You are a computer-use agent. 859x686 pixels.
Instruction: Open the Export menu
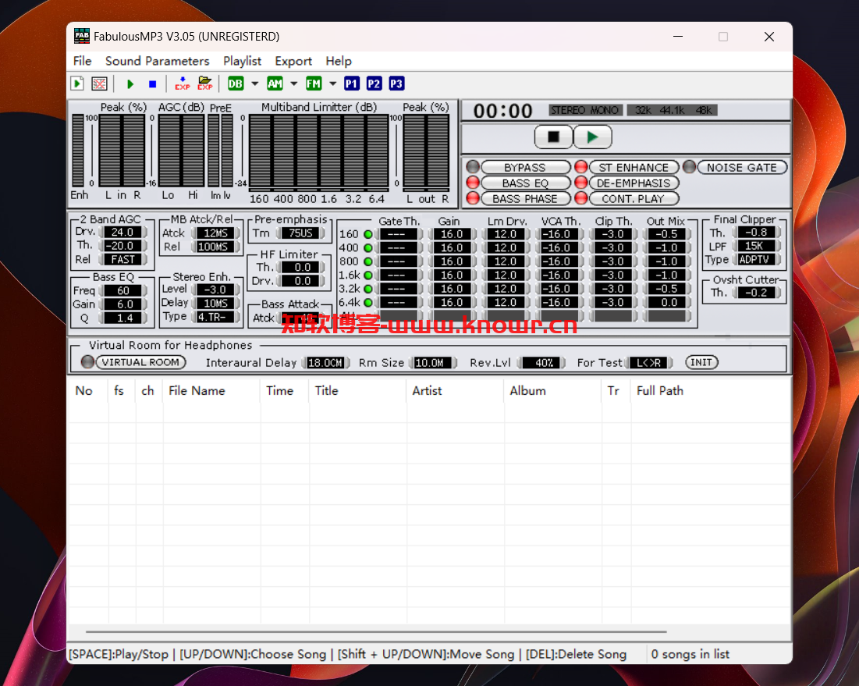293,61
